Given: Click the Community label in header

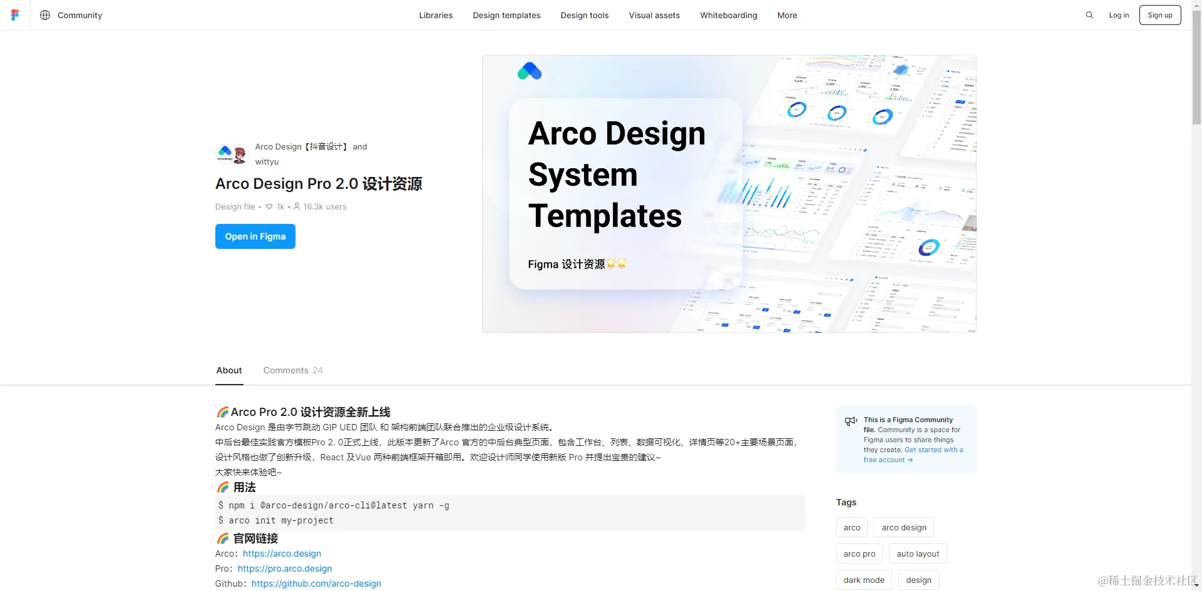Looking at the screenshot, I should coord(80,15).
